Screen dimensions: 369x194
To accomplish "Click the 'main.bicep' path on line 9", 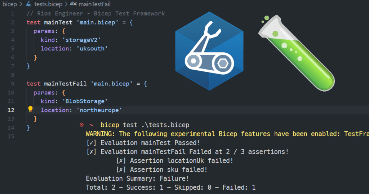I will [112, 84].
